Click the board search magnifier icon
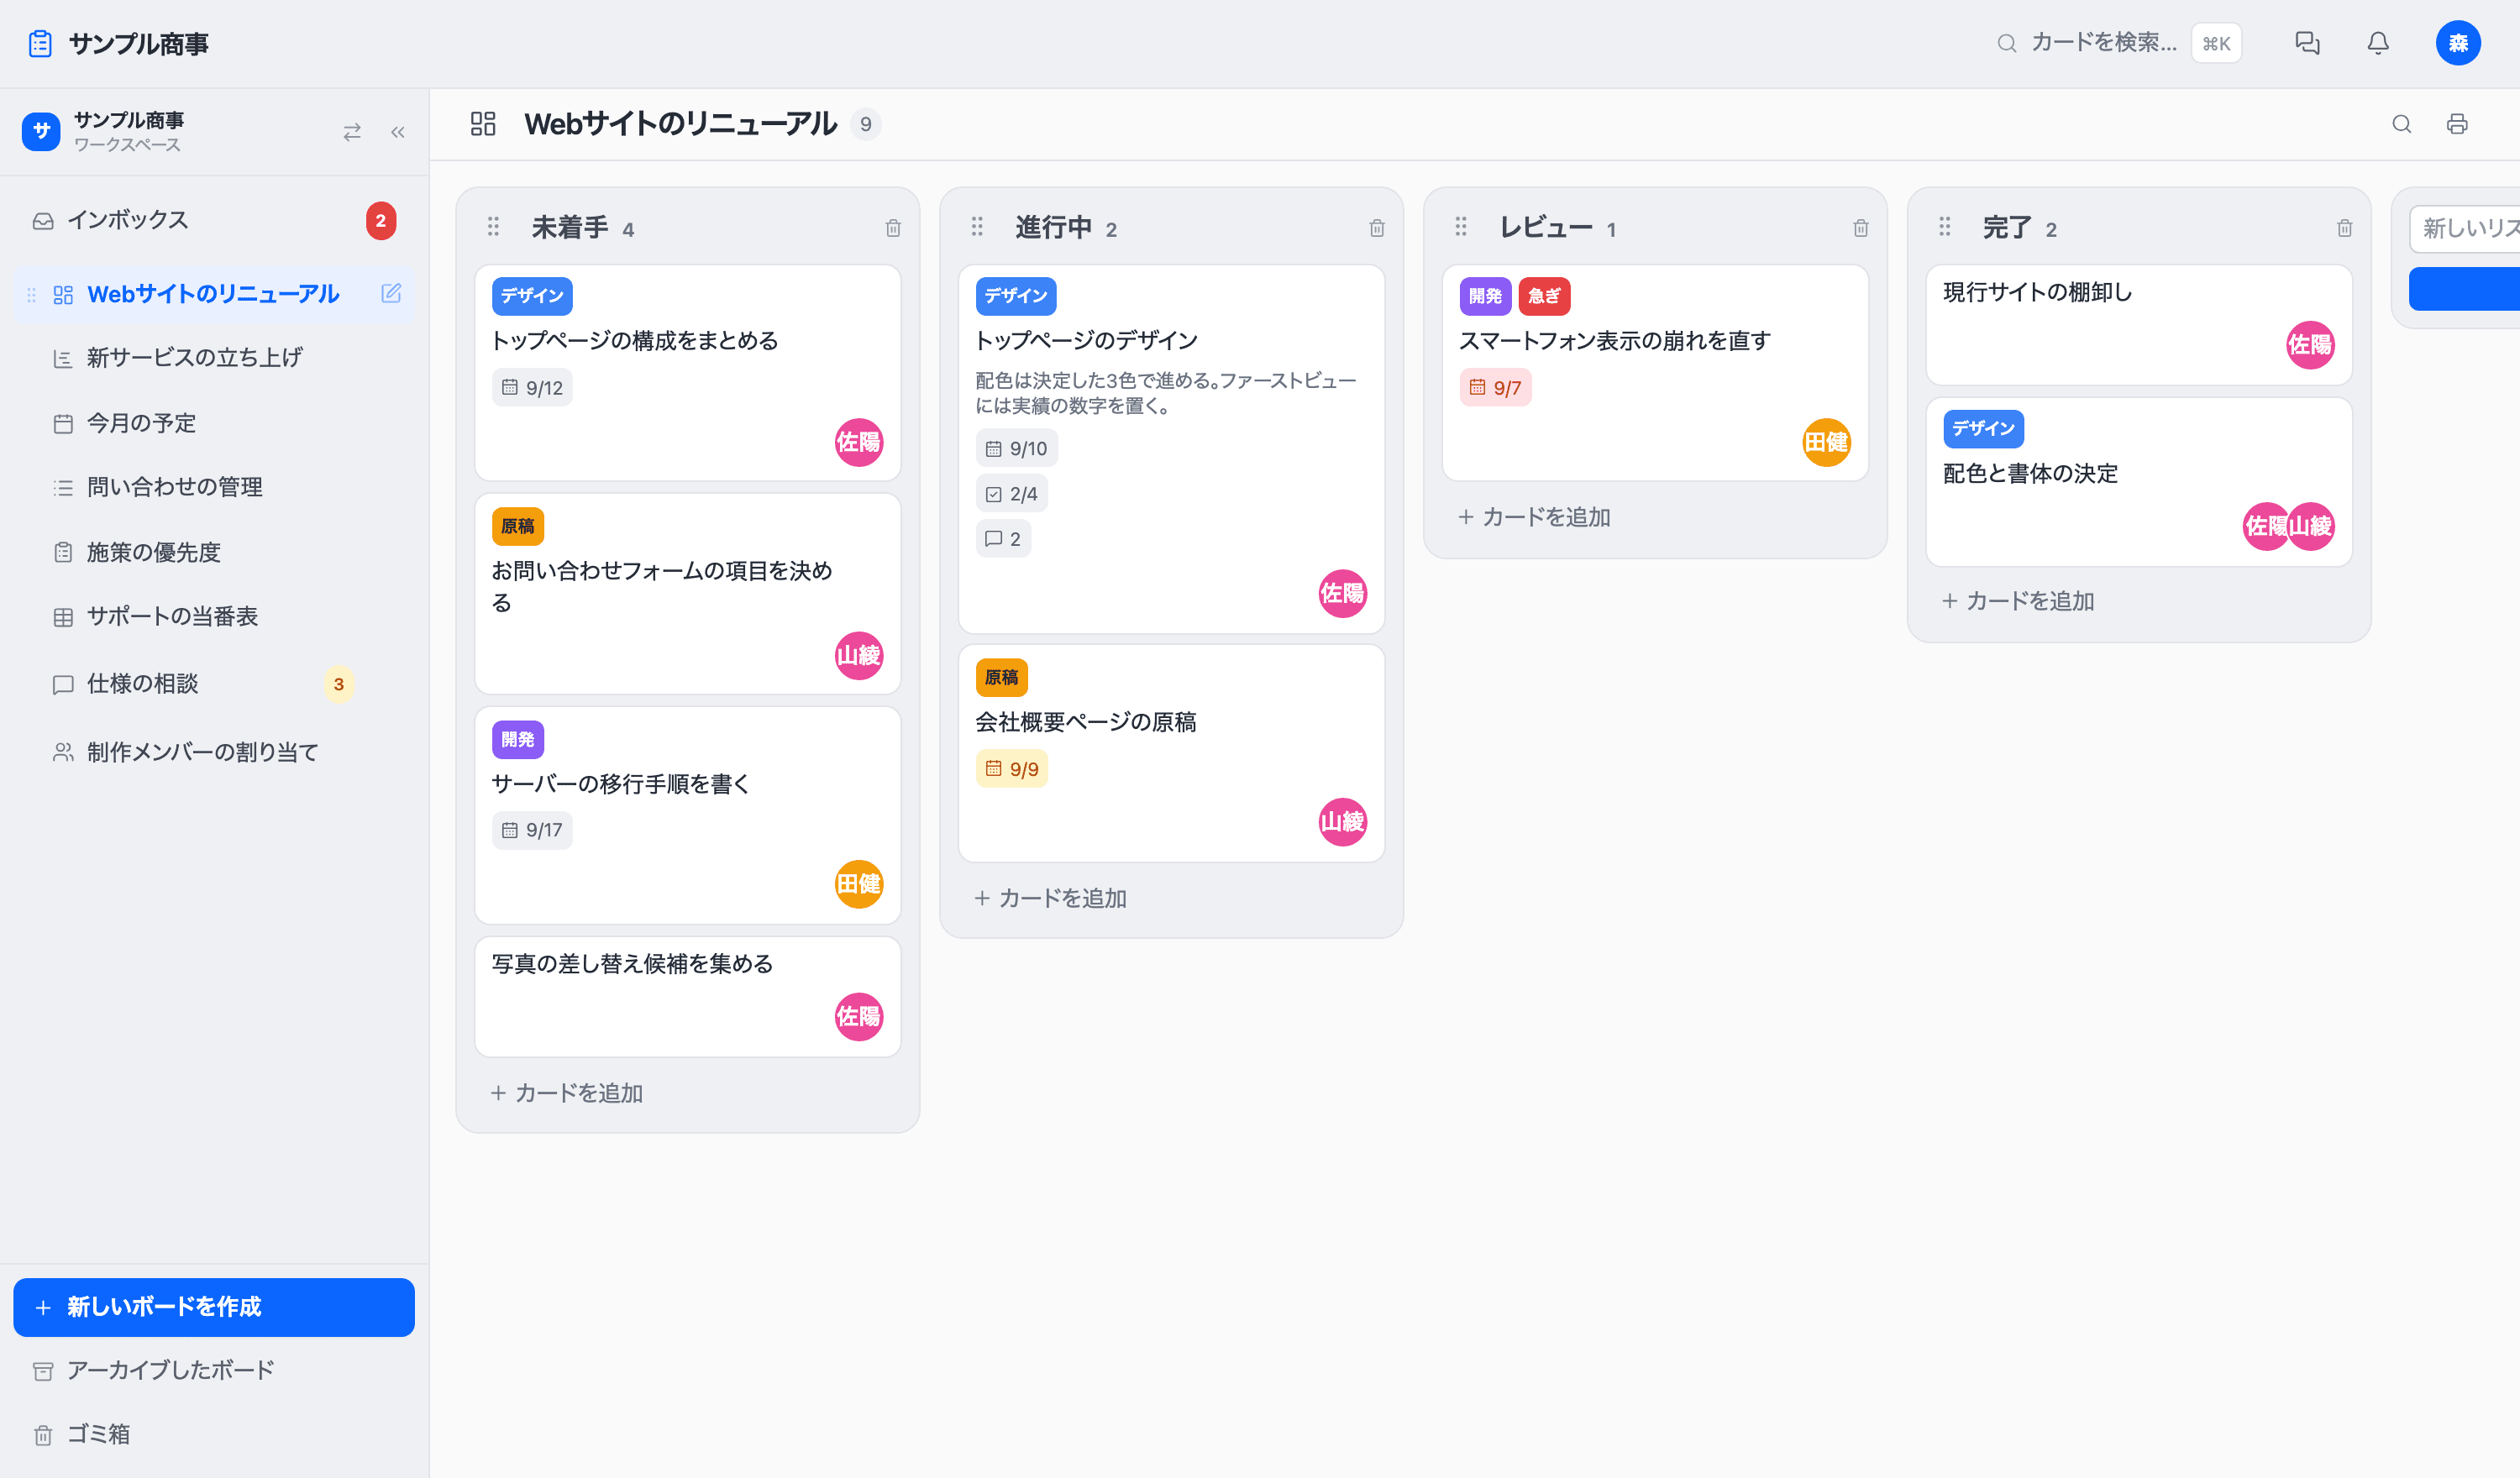The height and width of the screenshot is (1478, 2520). (2401, 124)
